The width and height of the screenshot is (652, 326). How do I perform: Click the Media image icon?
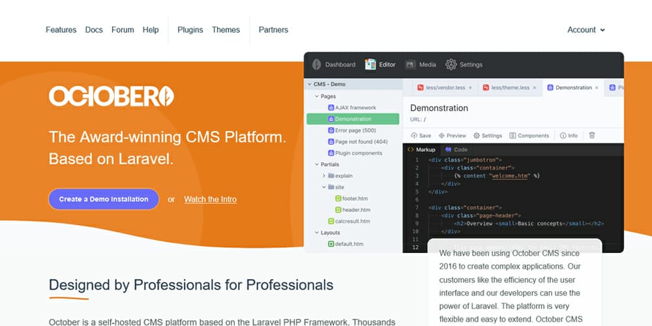point(410,65)
